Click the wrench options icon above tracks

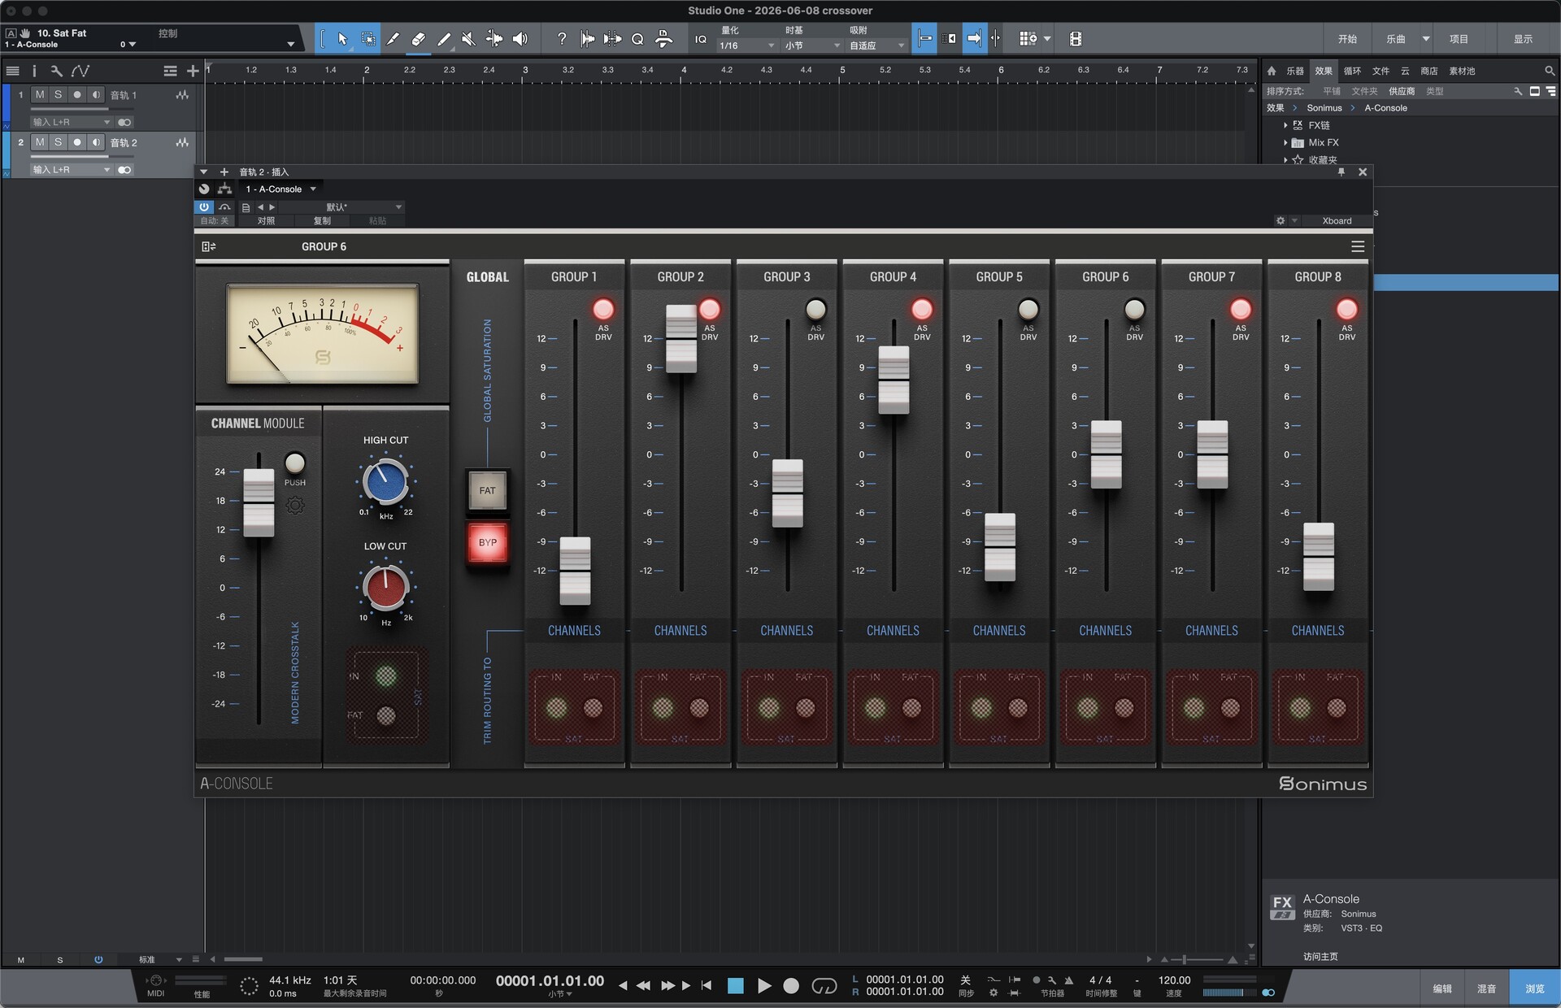click(x=56, y=71)
